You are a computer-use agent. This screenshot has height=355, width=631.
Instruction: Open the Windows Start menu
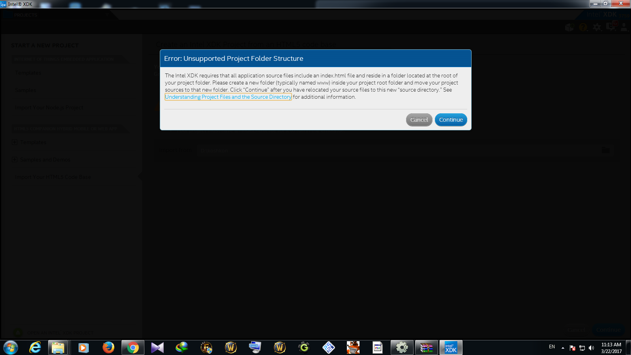click(11, 347)
